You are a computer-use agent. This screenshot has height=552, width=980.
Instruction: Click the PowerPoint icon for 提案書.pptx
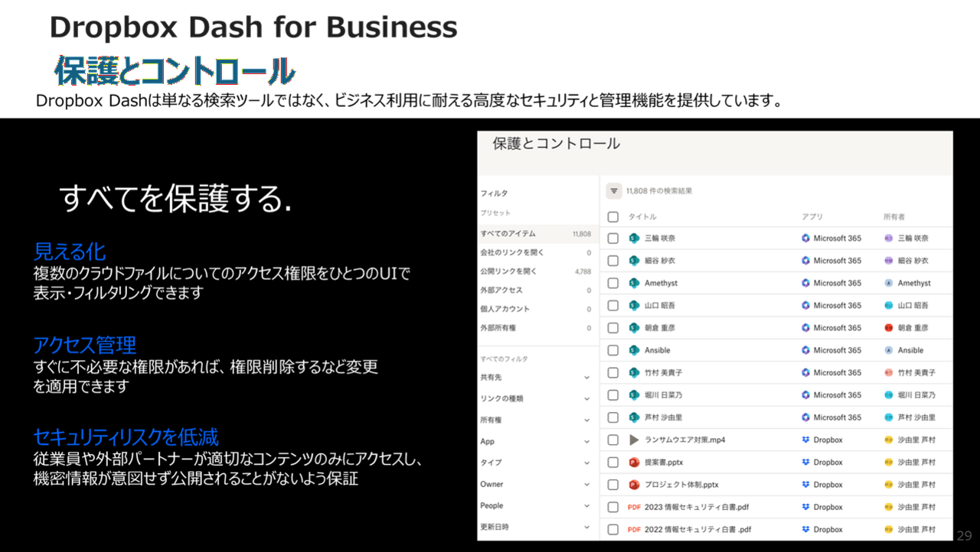pos(634,463)
